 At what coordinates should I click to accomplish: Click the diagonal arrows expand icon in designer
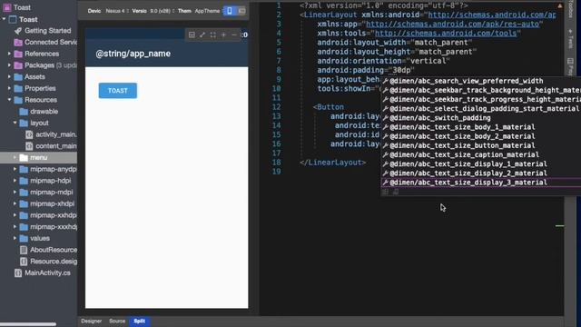coord(202,35)
